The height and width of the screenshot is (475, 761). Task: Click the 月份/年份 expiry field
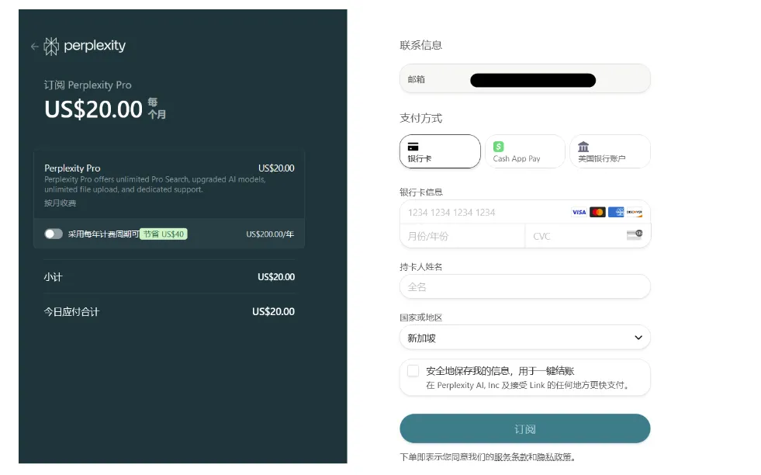[462, 236]
